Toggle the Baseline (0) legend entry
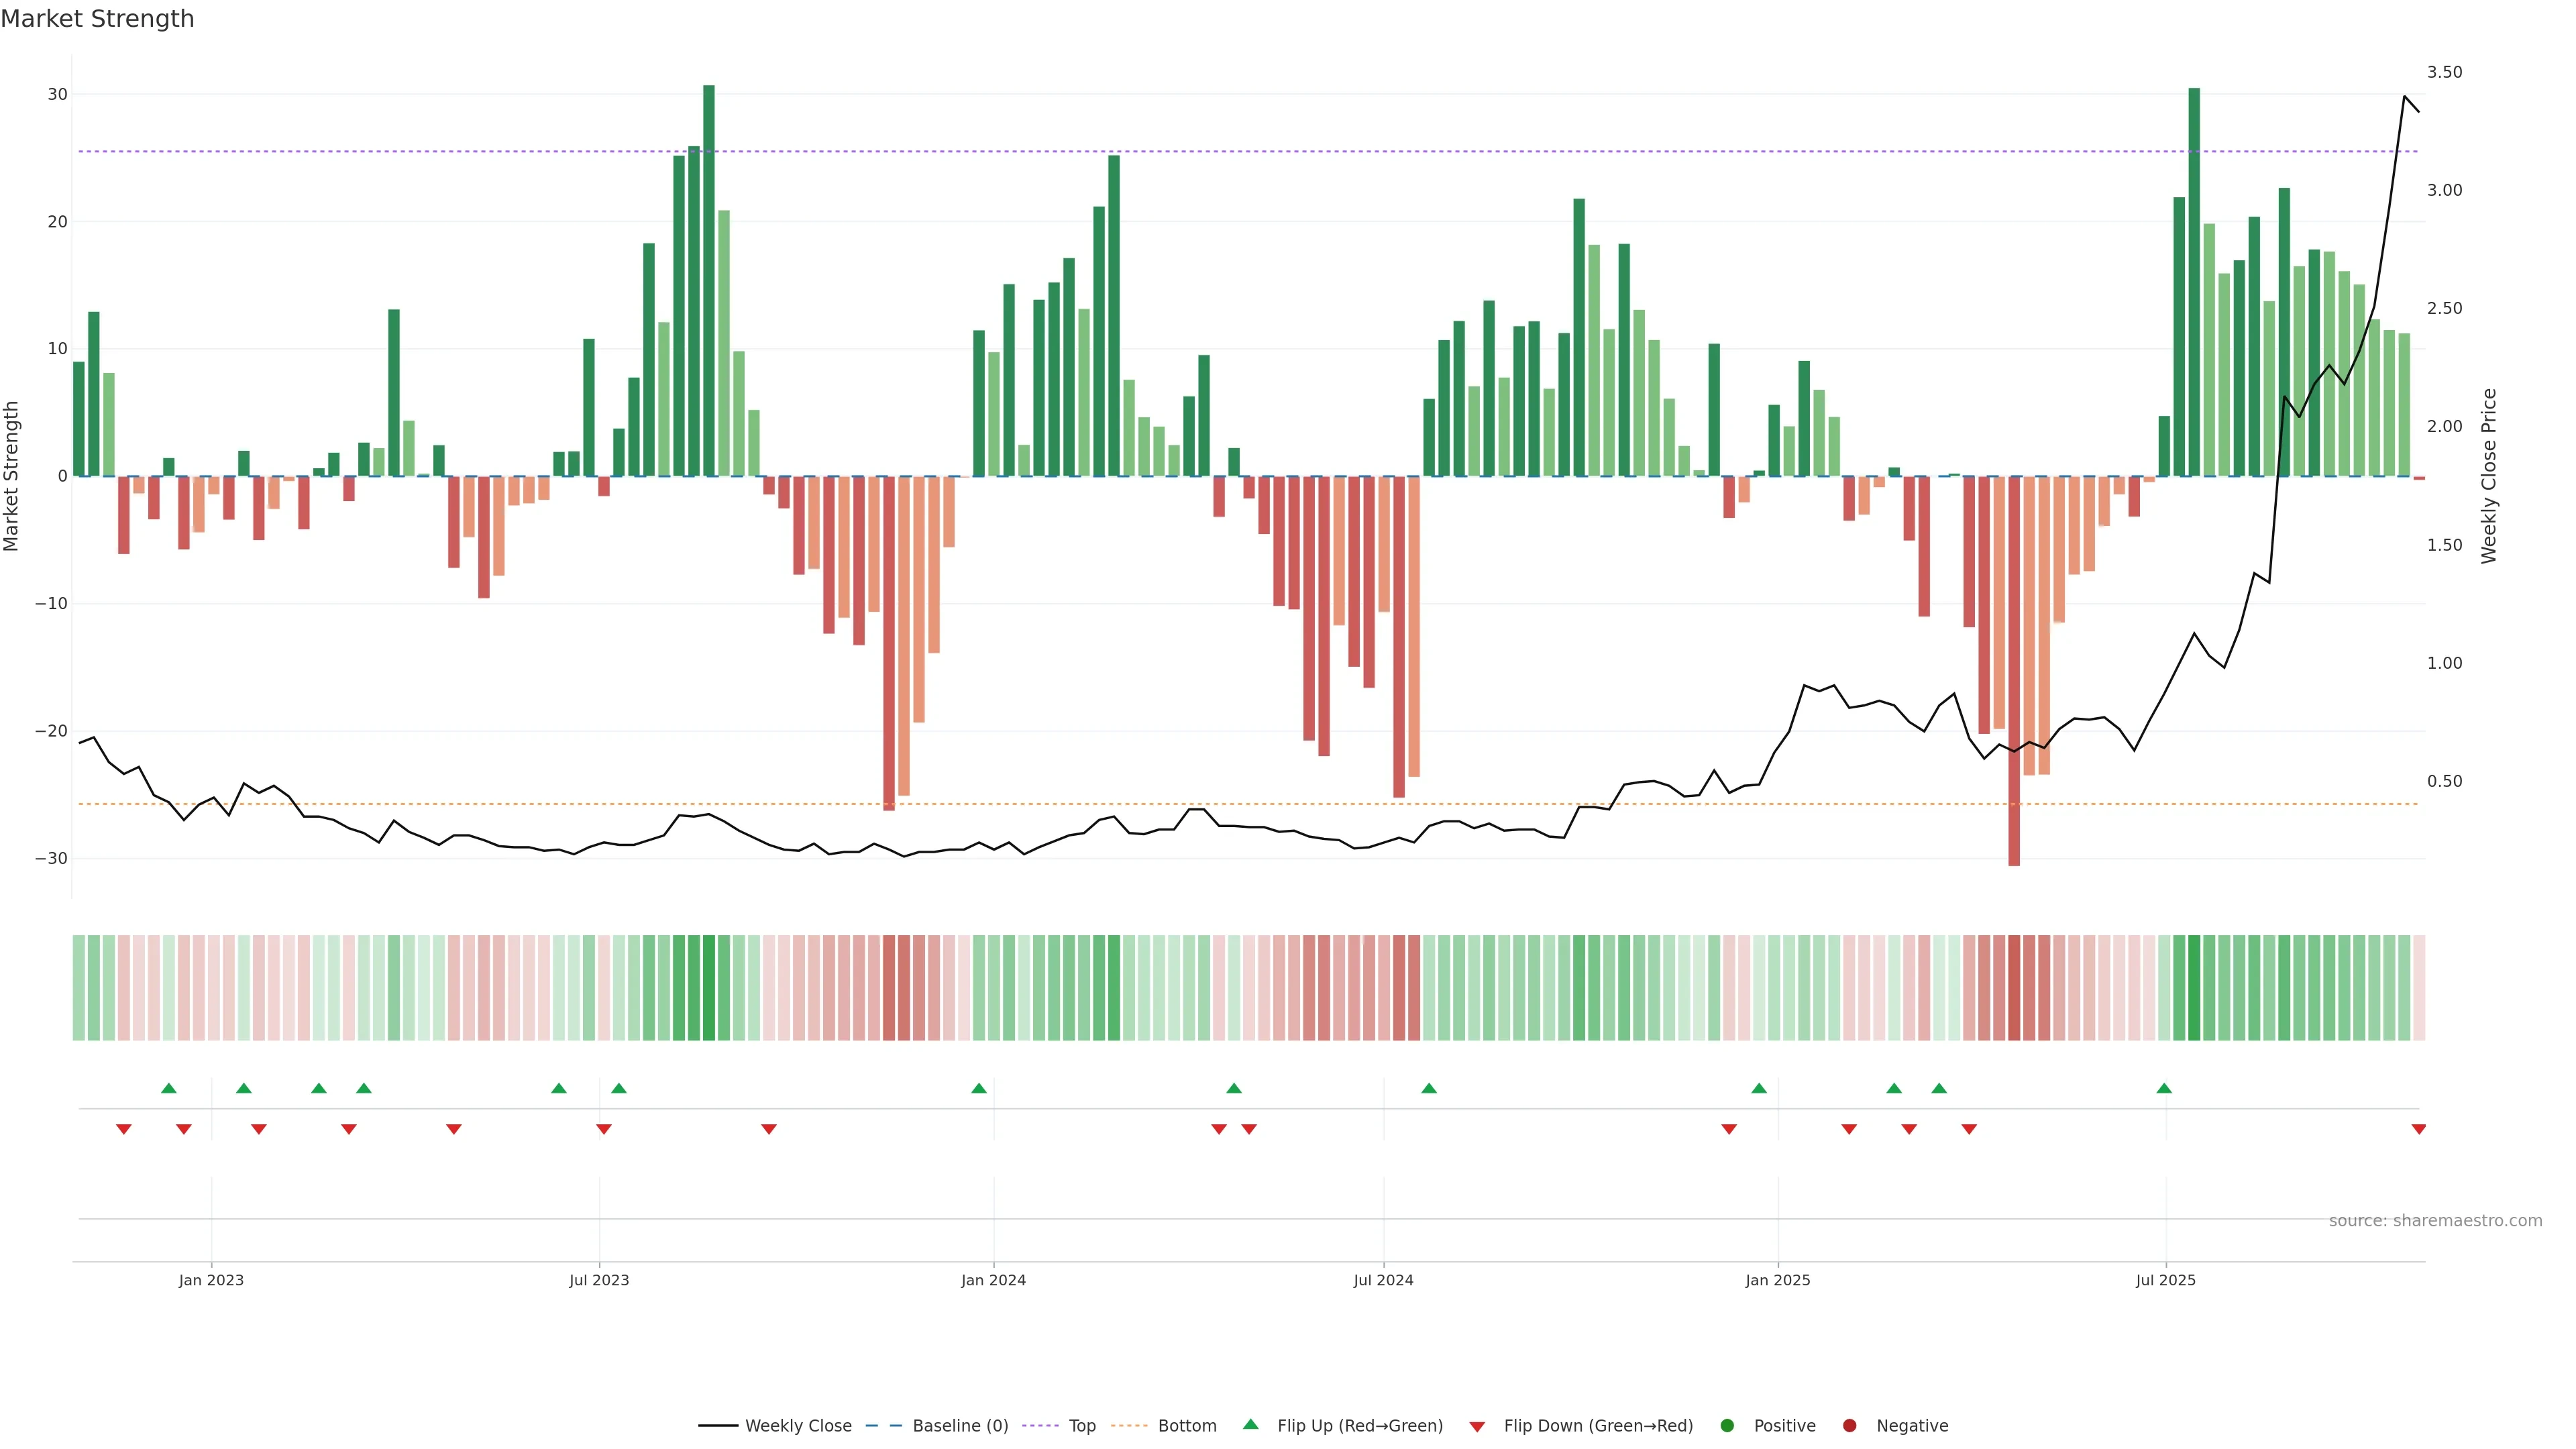This screenshot has width=2576, height=1449. (x=959, y=1426)
